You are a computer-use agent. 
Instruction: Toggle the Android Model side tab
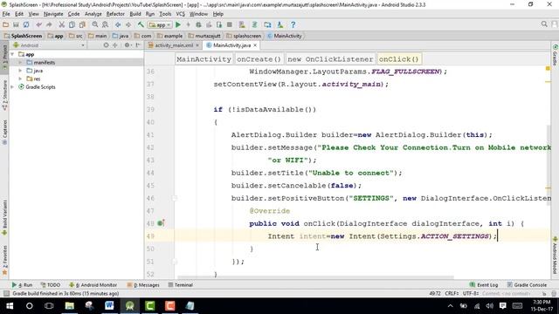556,256
